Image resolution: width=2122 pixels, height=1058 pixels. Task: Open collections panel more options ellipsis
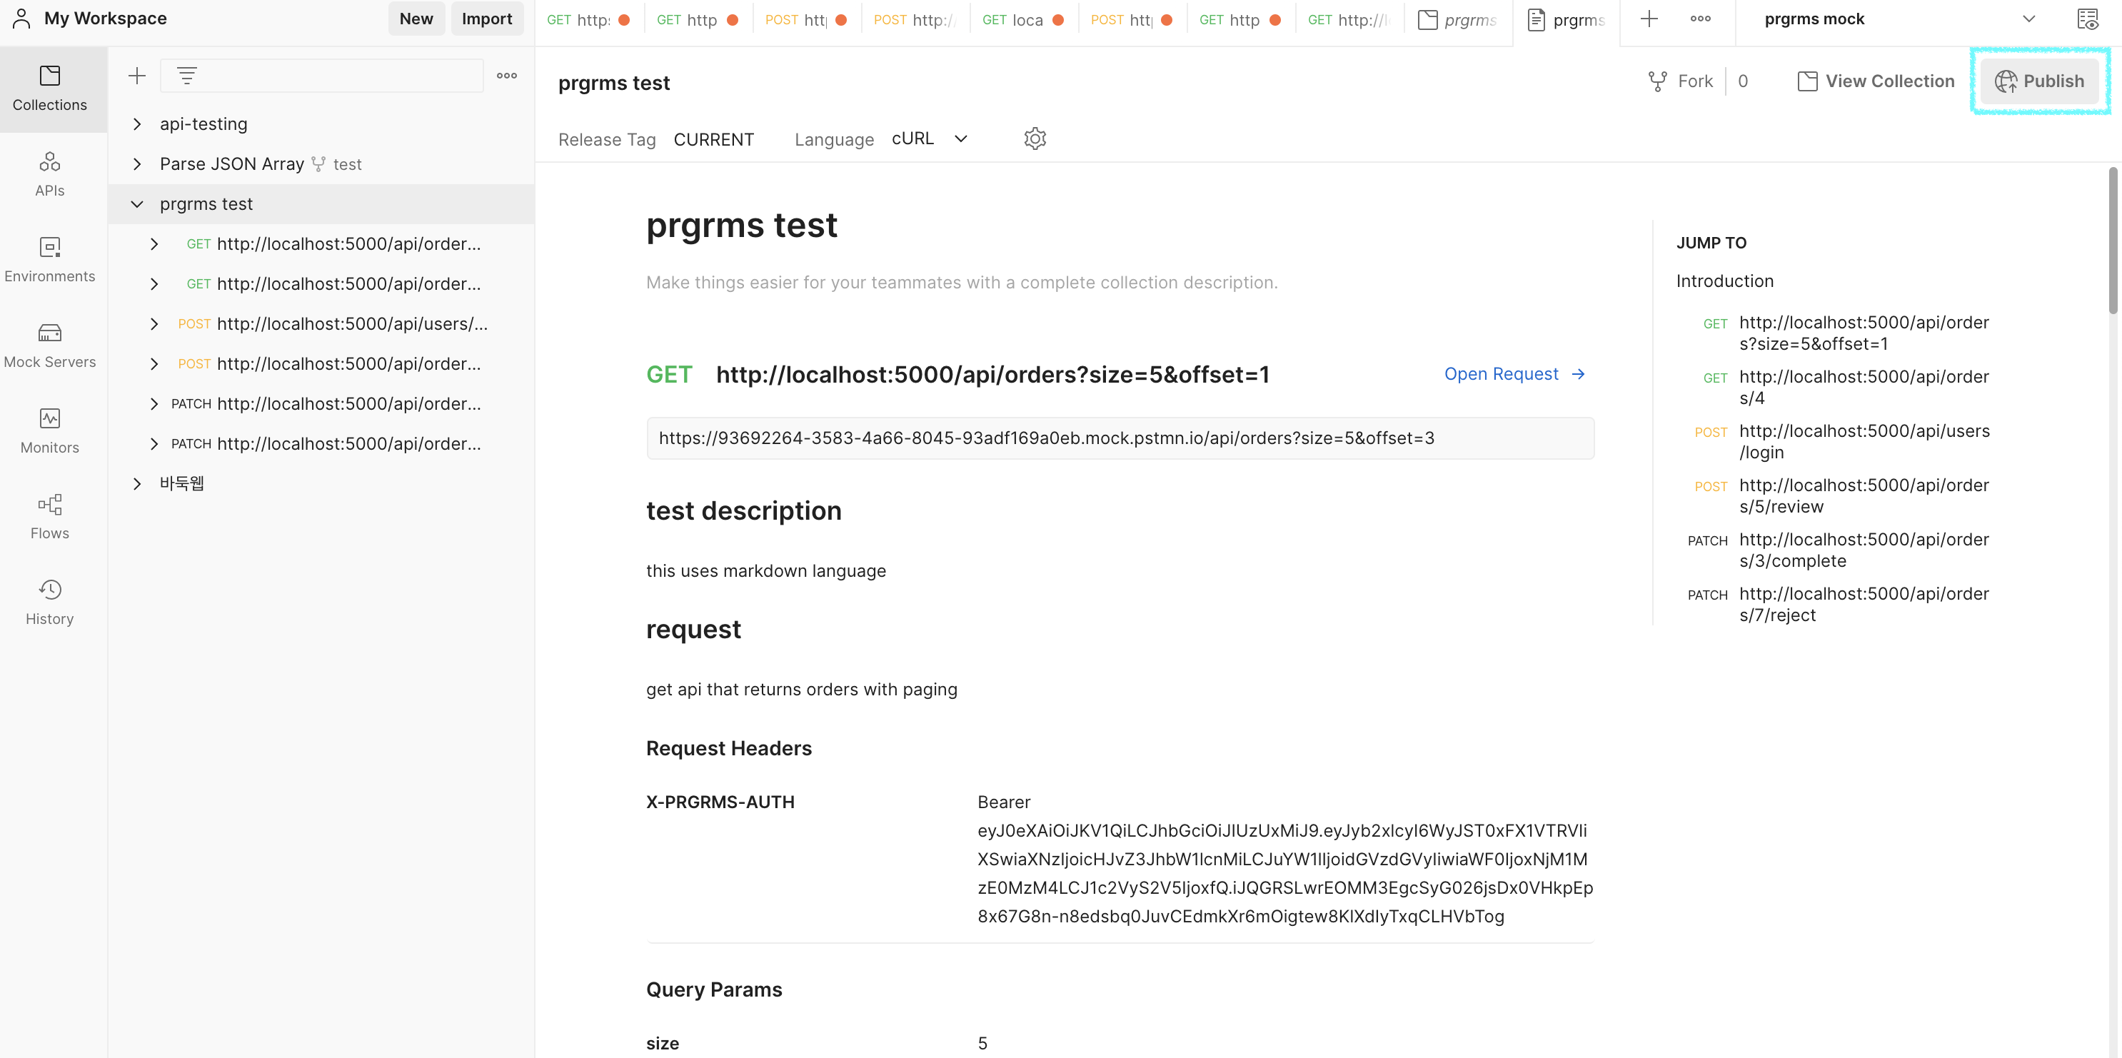click(507, 76)
